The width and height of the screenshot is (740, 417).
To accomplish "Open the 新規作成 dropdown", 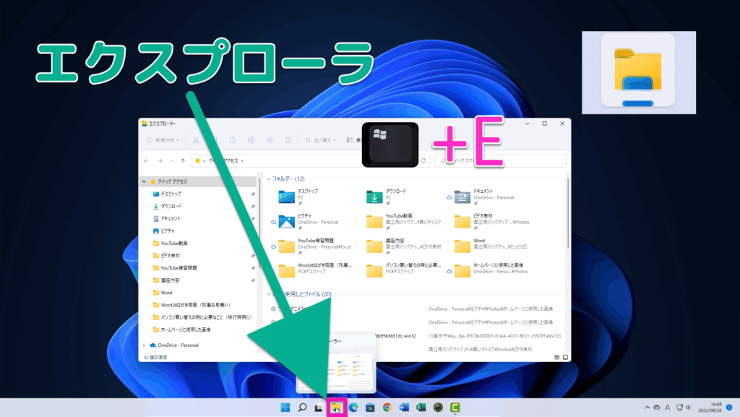I will [x=163, y=140].
